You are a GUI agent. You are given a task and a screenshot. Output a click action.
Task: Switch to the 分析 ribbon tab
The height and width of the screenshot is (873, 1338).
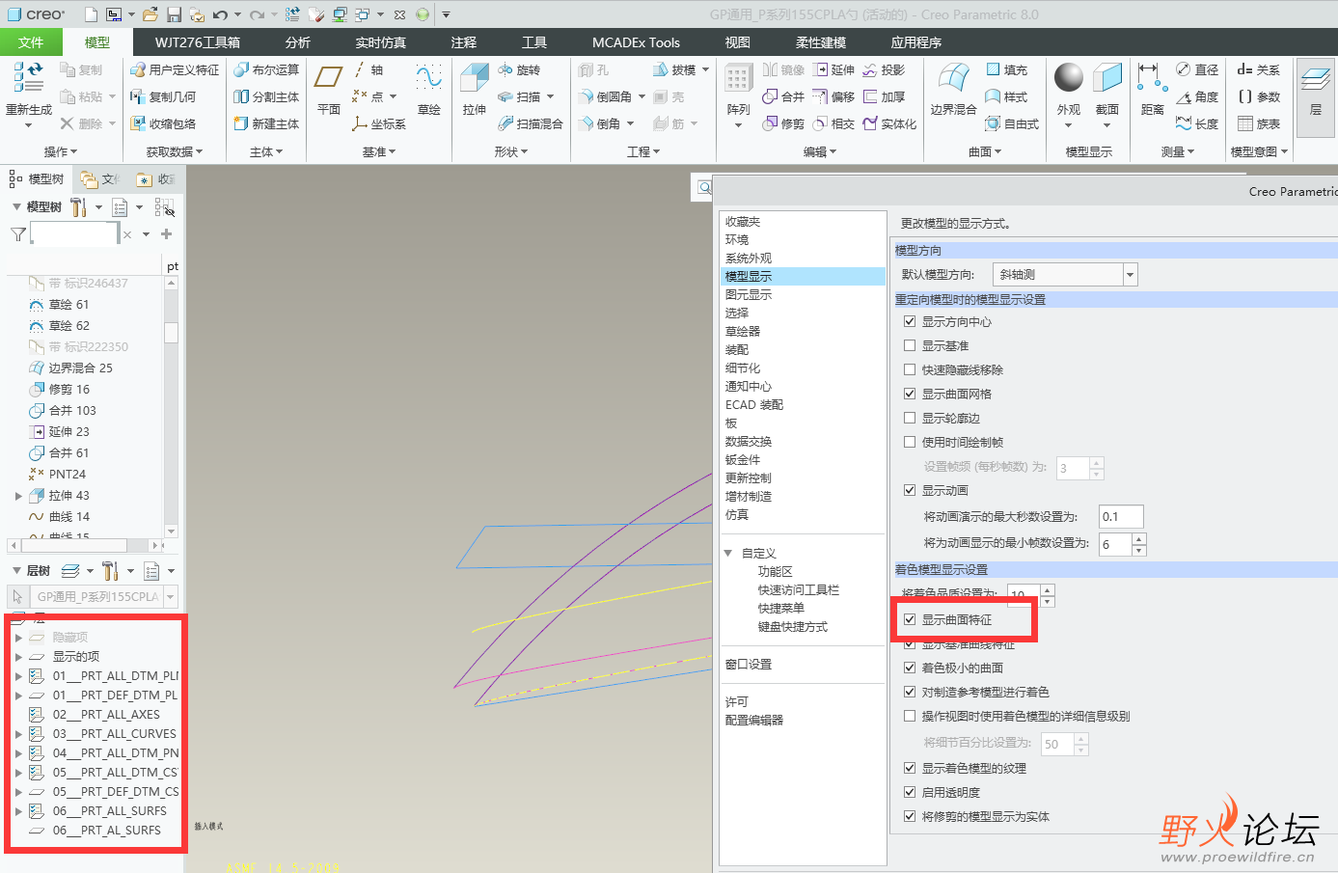click(x=298, y=42)
